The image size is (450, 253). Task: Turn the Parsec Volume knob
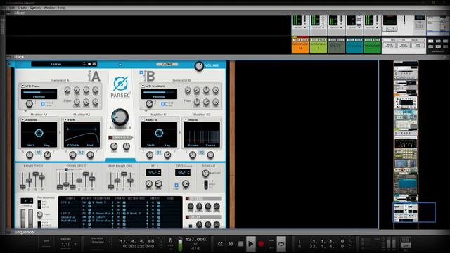coord(199,66)
